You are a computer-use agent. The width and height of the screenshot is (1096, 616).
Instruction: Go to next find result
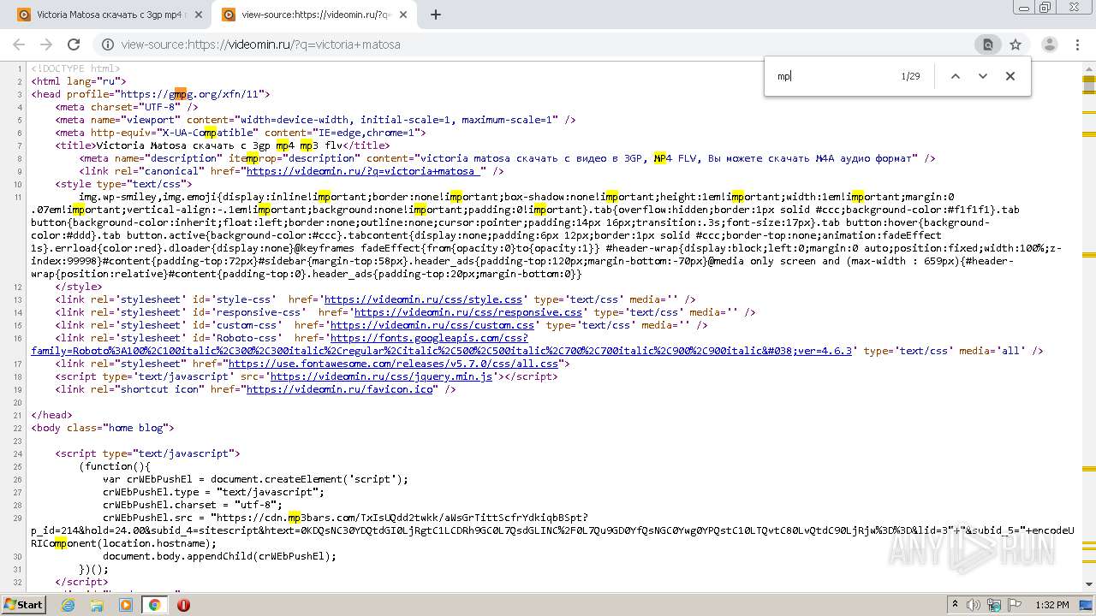point(983,76)
